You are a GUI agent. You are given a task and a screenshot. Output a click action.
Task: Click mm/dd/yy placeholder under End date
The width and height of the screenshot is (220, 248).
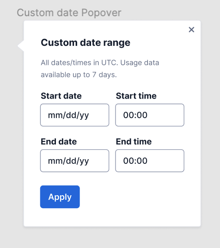(x=68, y=161)
